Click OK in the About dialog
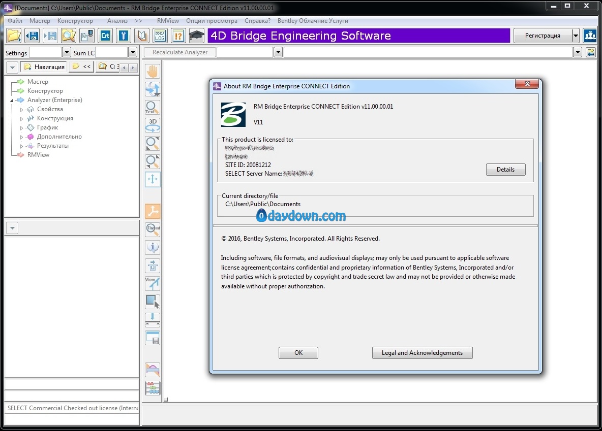602x431 pixels. pos(298,353)
